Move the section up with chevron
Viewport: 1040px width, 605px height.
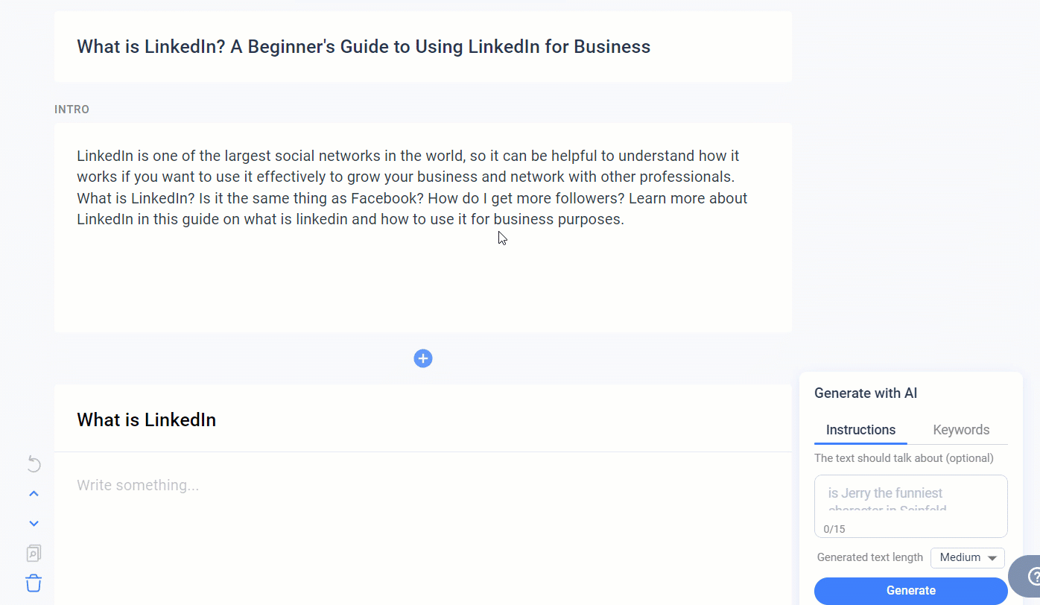click(34, 493)
